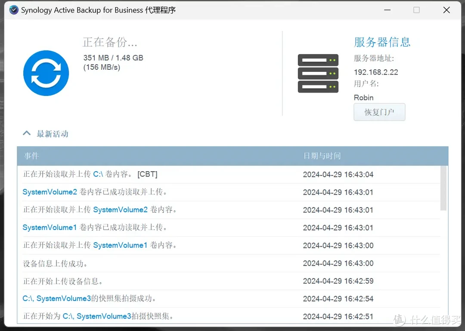Click the (156 MB/s) transfer speed text

point(102,67)
